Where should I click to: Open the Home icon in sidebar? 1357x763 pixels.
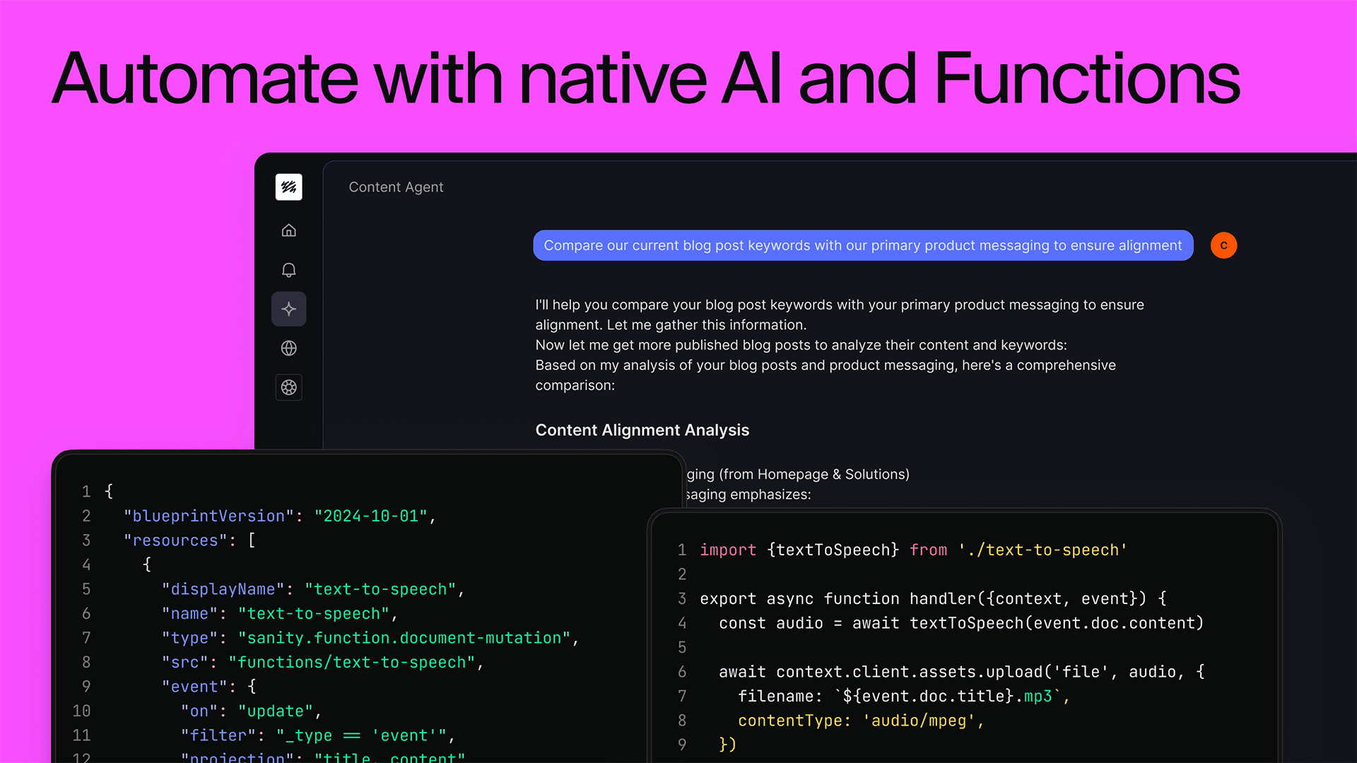click(x=288, y=230)
